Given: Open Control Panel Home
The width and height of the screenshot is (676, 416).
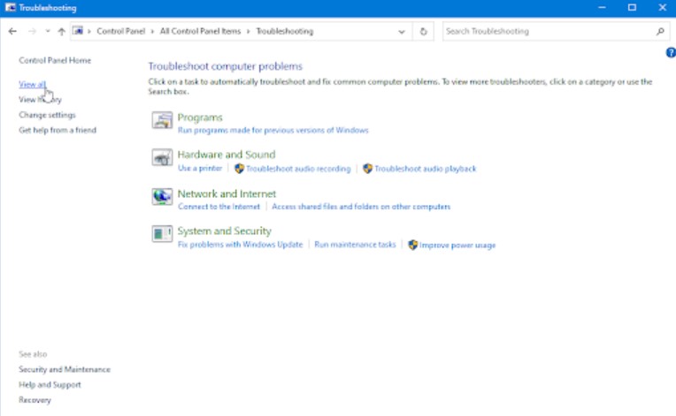Looking at the screenshot, I should (x=55, y=60).
